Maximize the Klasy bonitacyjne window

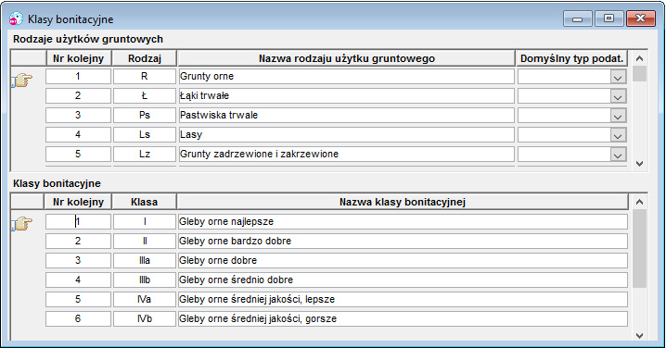(608, 19)
